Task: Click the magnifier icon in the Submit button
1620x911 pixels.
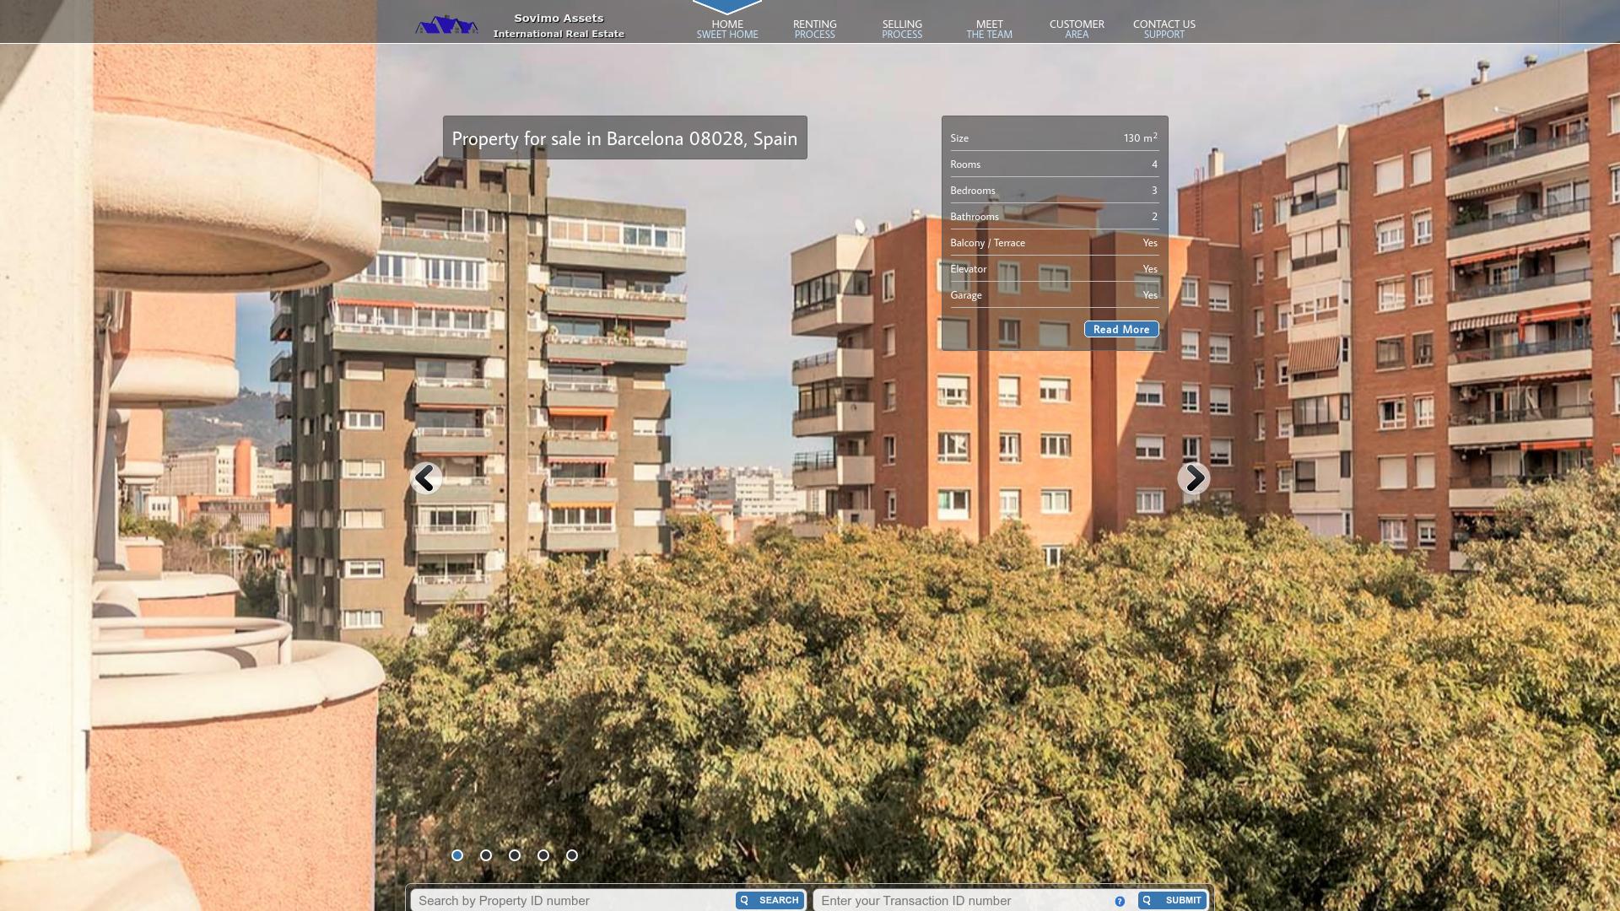Action: [1147, 900]
